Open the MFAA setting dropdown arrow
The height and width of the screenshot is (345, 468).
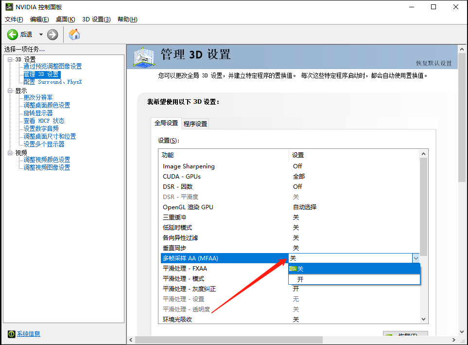(x=416, y=258)
